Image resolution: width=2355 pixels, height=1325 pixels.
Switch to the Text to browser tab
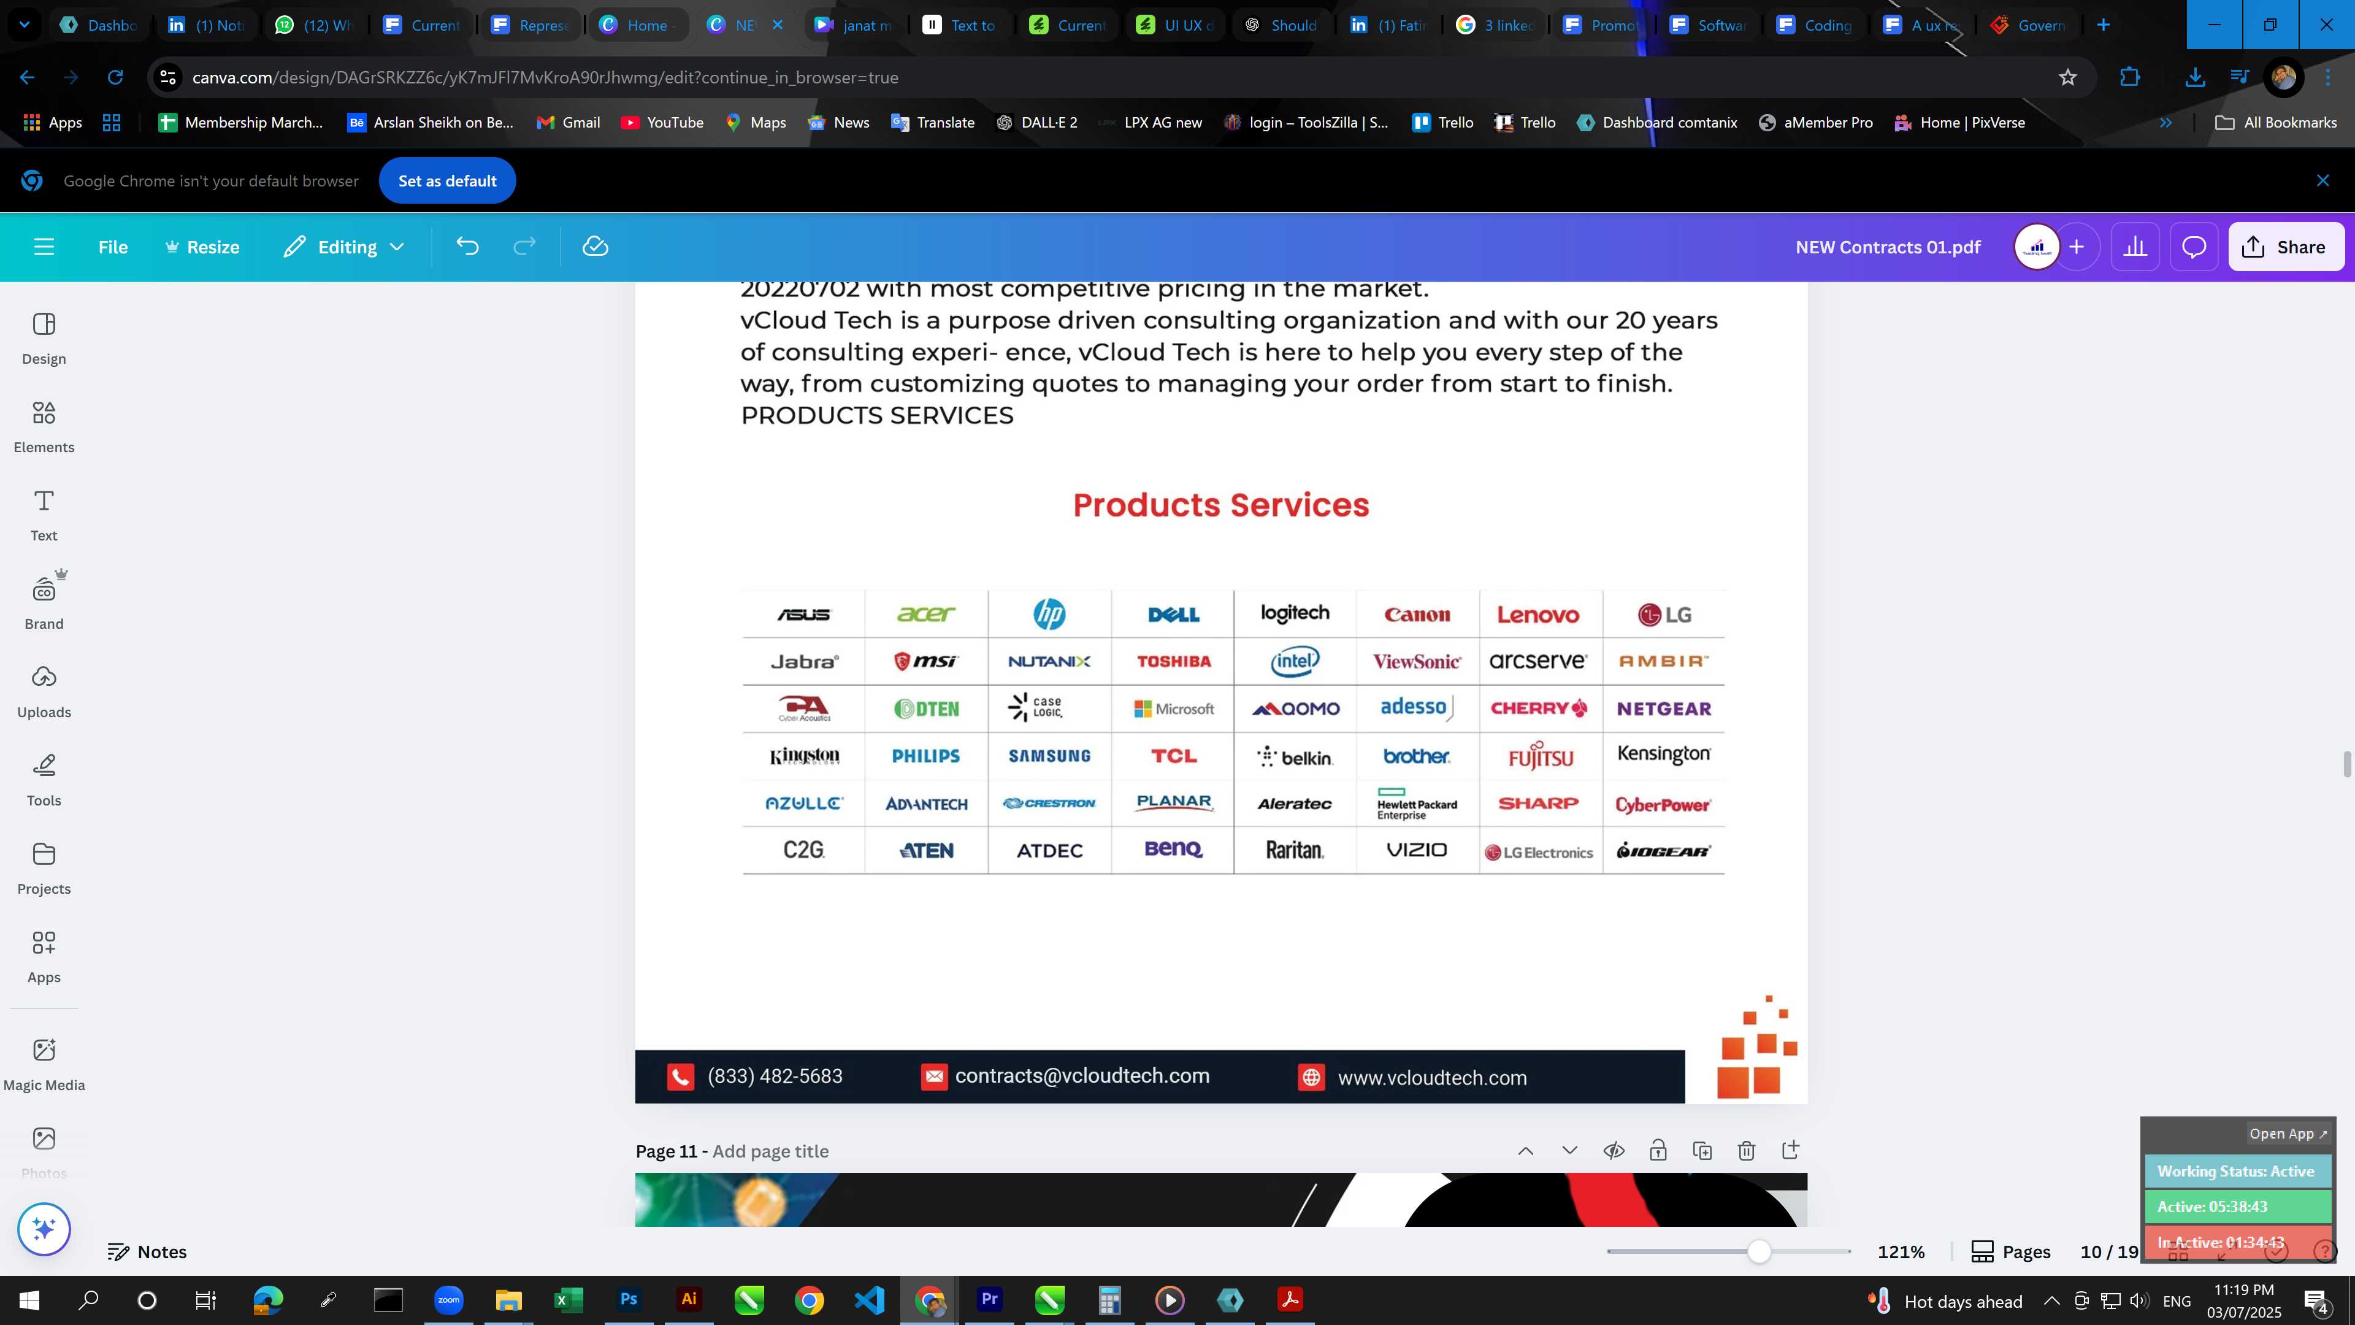pyautogui.click(x=959, y=25)
